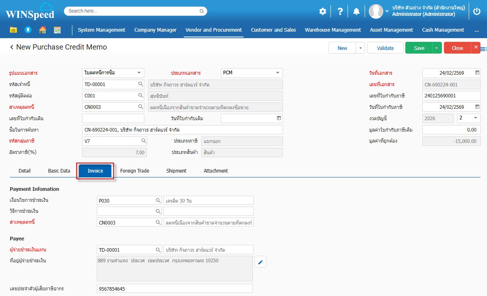Expand the document format dropdown
The image size is (487, 296).
[x=139, y=73]
